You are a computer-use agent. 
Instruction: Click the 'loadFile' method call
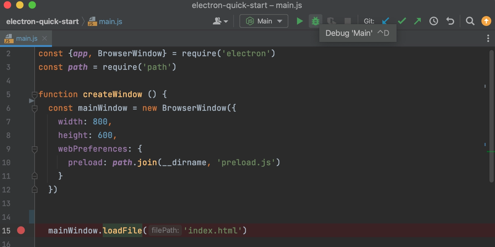[122, 230]
